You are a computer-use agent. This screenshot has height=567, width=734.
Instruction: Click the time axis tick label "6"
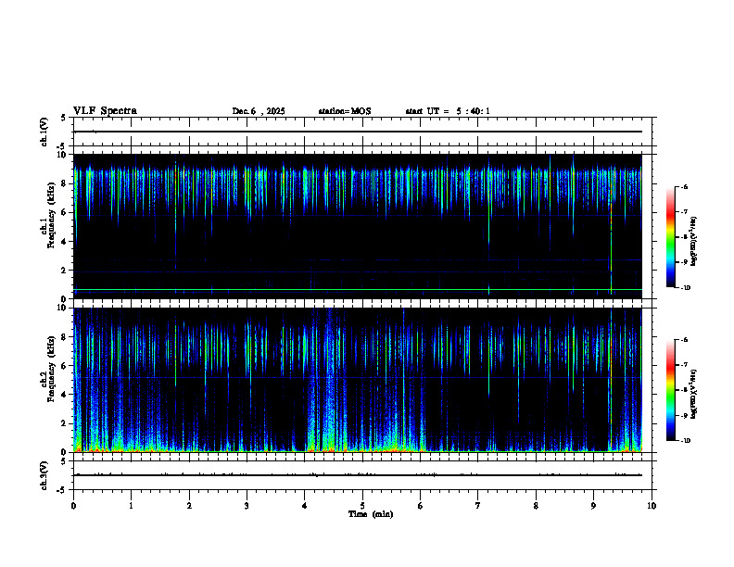[x=421, y=506]
